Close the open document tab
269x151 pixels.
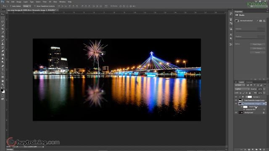[x=58, y=10]
